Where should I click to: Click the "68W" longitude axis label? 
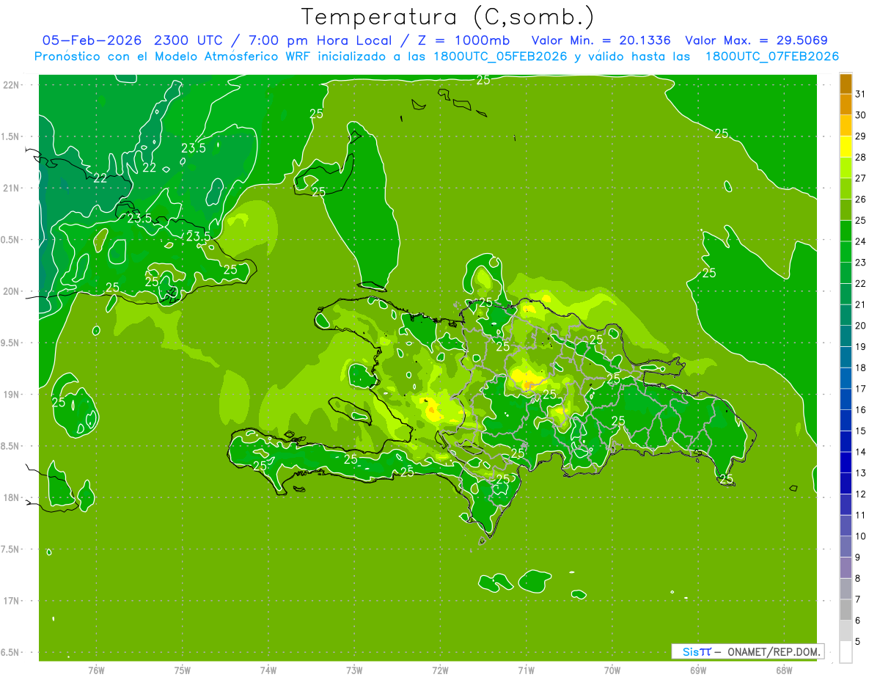[784, 670]
